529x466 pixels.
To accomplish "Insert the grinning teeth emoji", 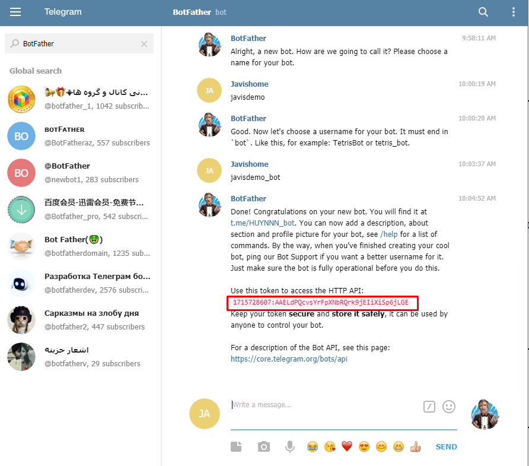I will [x=399, y=447].
